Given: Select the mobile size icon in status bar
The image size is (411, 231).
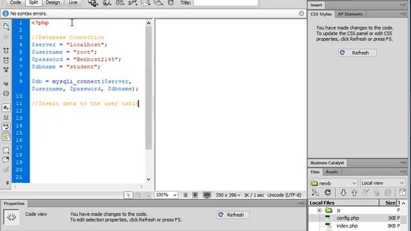Looking at the screenshot, I should coord(186,195).
